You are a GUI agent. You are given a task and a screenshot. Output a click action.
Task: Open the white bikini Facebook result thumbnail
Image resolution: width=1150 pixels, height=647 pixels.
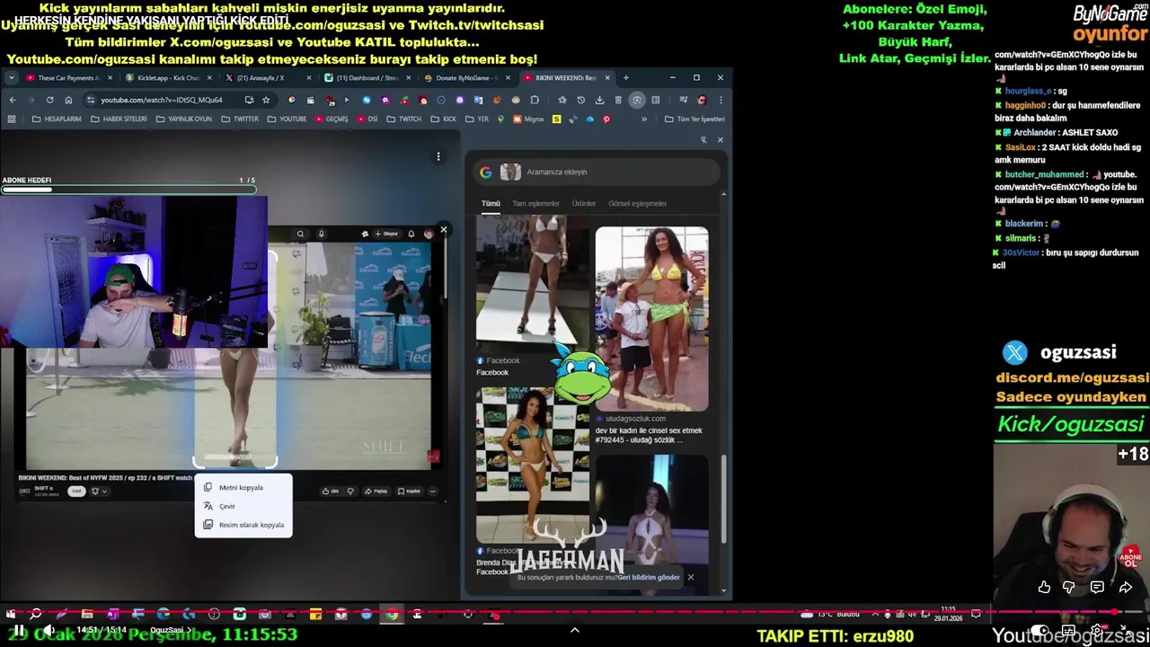[533, 284]
